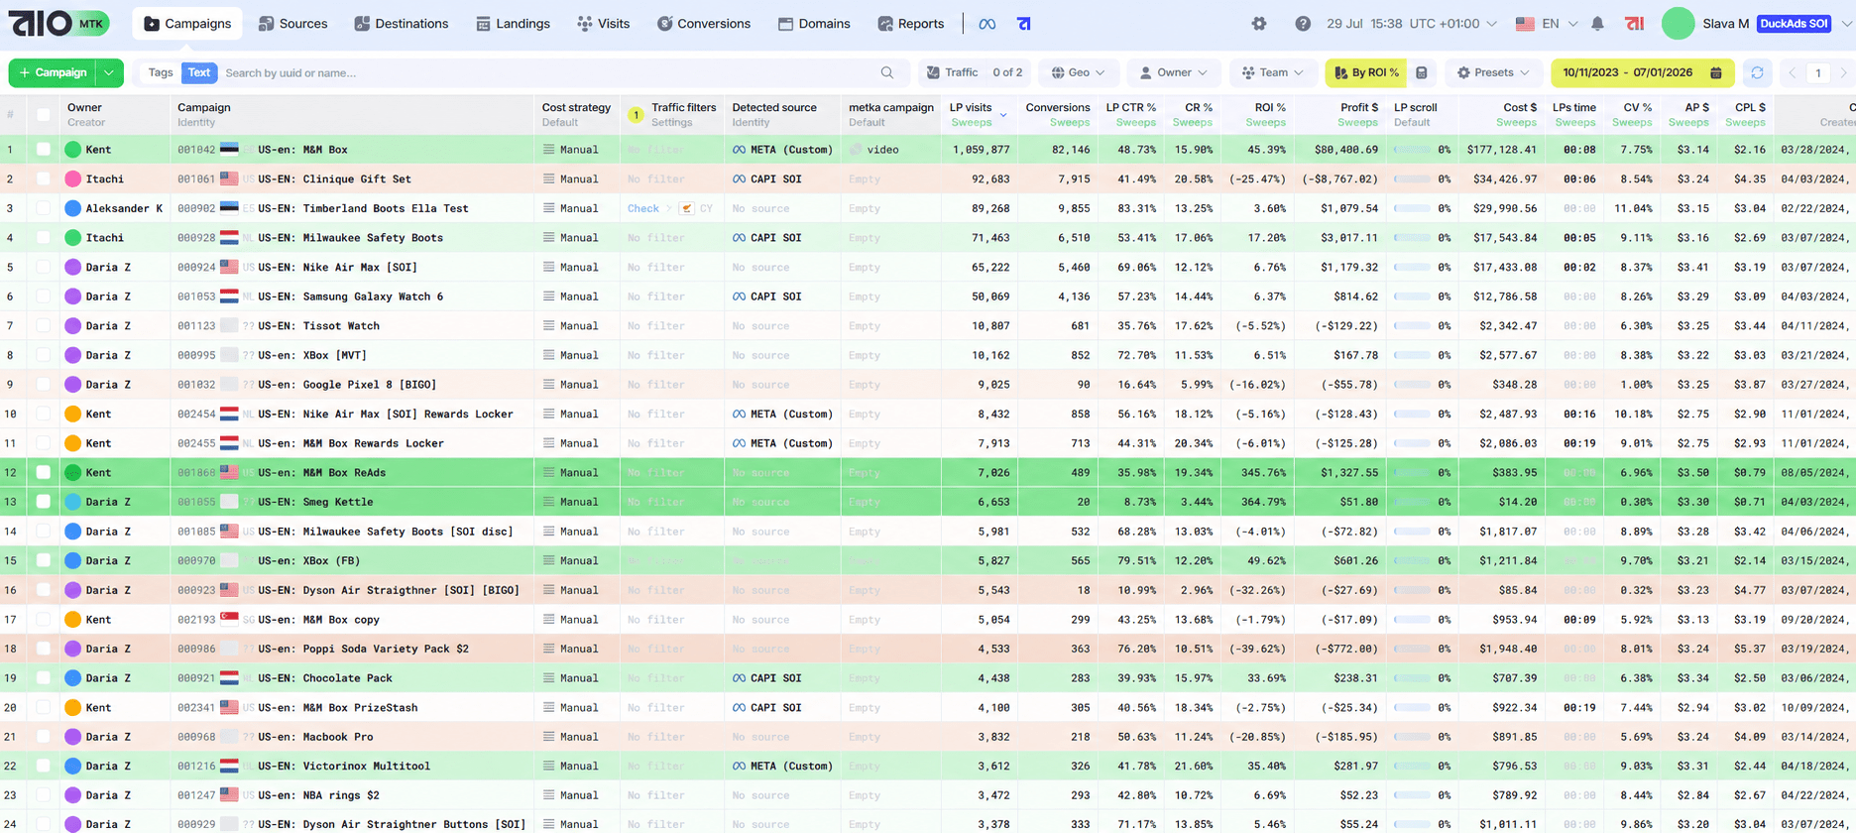Click the By ROI % button
The width and height of the screenshot is (1856, 833).
[1366, 72]
